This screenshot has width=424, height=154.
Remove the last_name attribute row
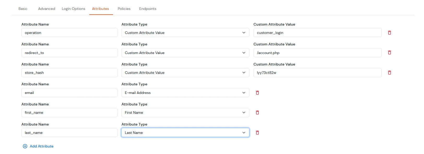[x=257, y=133]
